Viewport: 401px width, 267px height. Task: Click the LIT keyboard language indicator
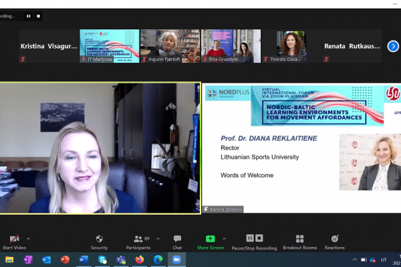[x=384, y=260]
